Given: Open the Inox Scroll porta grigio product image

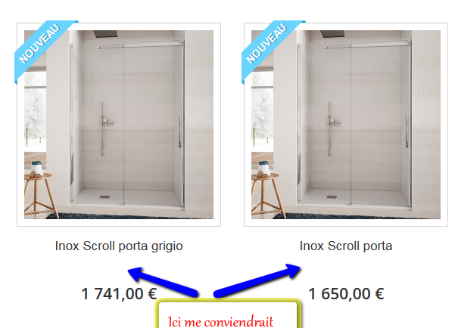Looking at the screenshot, I should [119, 125].
